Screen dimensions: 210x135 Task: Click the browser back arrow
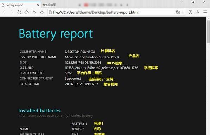pos(4,12)
